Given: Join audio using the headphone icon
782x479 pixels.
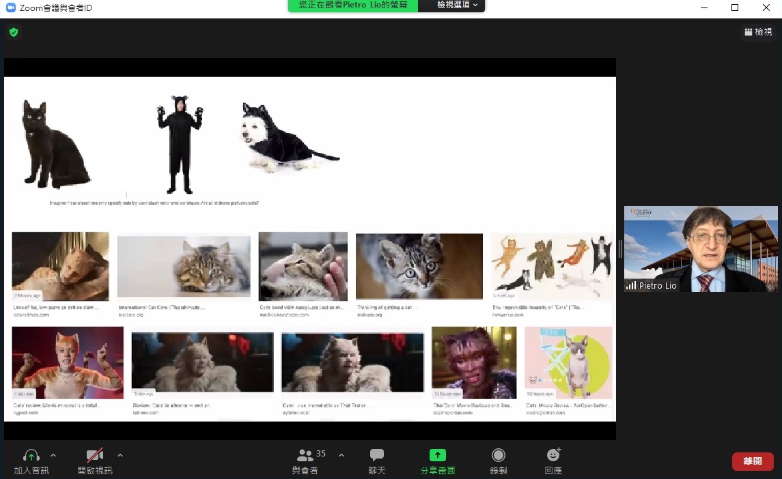Looking at the screenshot, I should (x=31, y=456).
